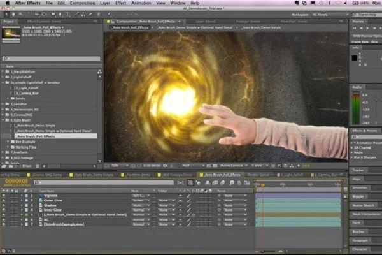Toggle Region of Interest in viewer footer
382x255 pixels.
tap(209, 166)
